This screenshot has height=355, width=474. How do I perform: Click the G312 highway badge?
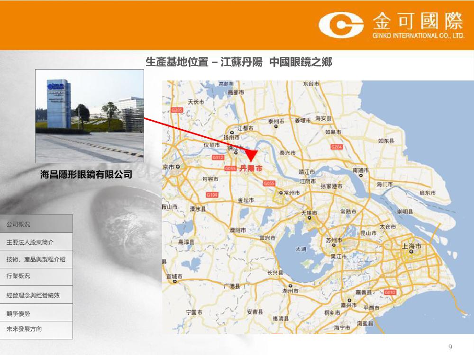218,157
